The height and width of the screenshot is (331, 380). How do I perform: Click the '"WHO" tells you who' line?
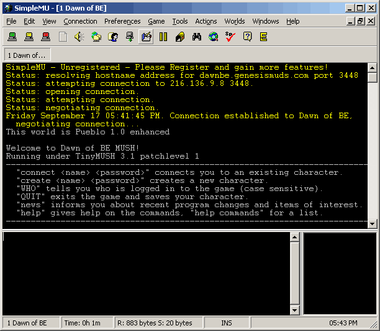[170, 189]
